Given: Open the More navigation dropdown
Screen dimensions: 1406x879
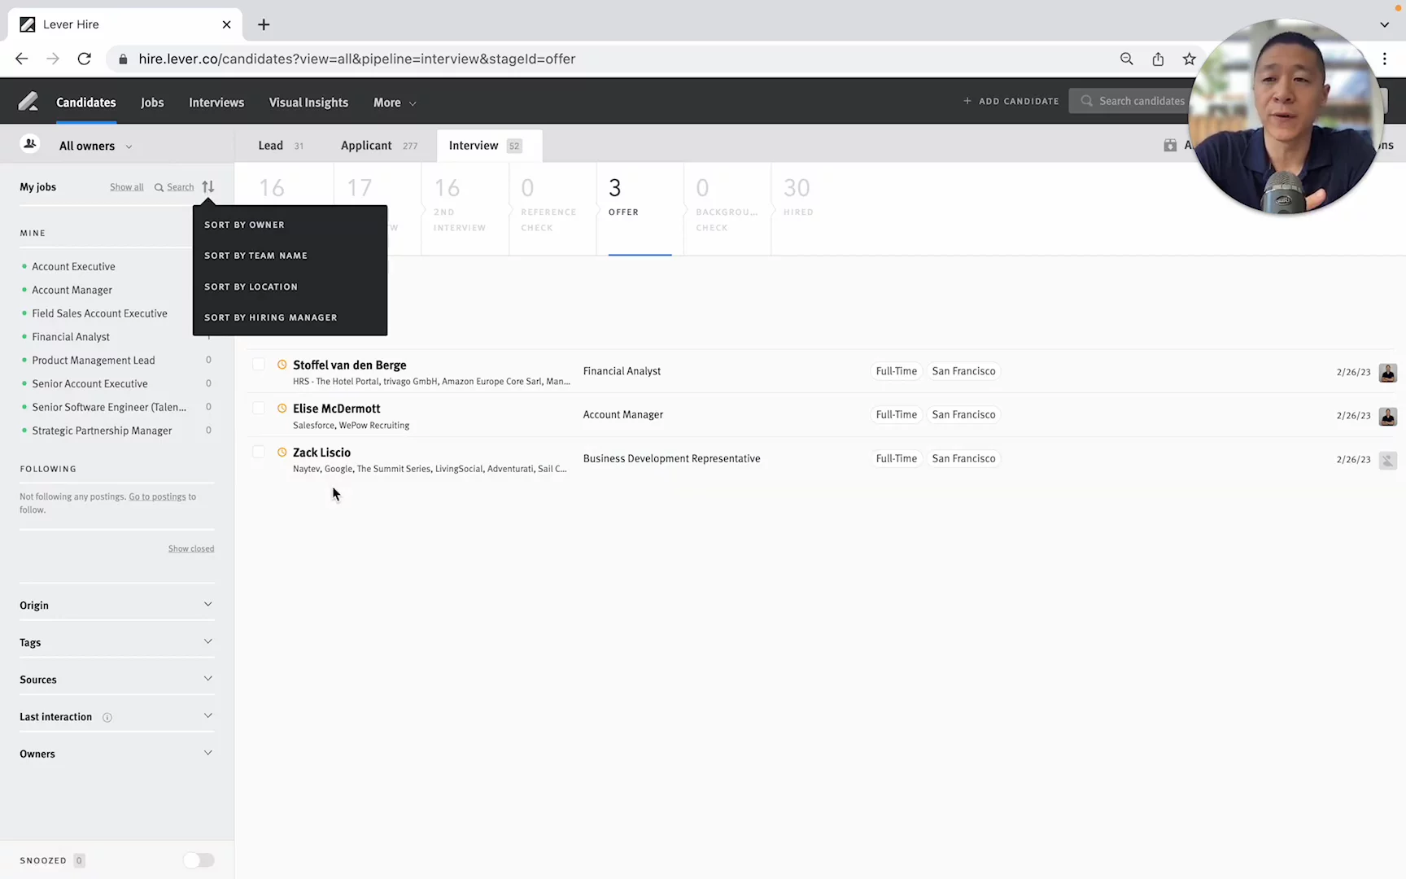Looking at the screenshot, I should [395, 103].
